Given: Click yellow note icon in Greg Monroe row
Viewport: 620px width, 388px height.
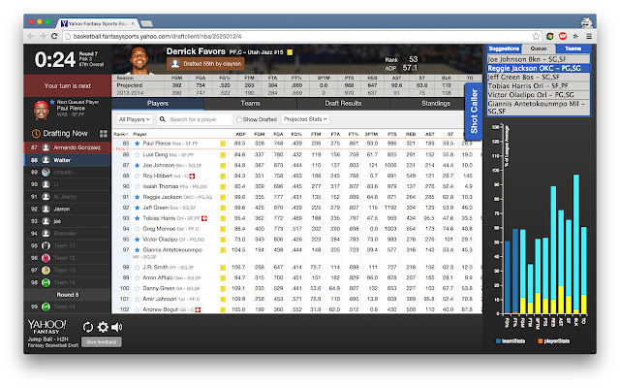Looking at the screenshot, I should (x=223, y=229).
